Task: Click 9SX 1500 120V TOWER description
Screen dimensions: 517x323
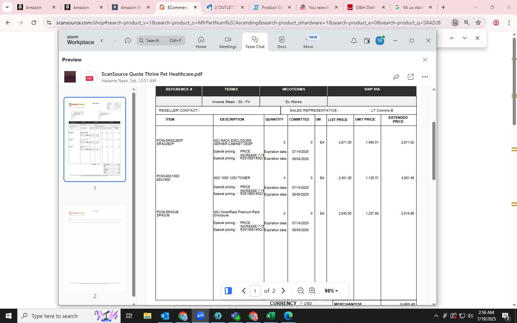Action: pyautogui.click(x=232, y=178)
